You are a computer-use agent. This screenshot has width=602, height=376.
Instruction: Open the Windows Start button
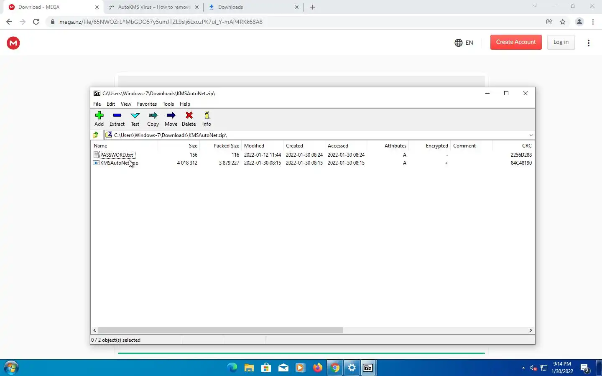tap(11, 368)
